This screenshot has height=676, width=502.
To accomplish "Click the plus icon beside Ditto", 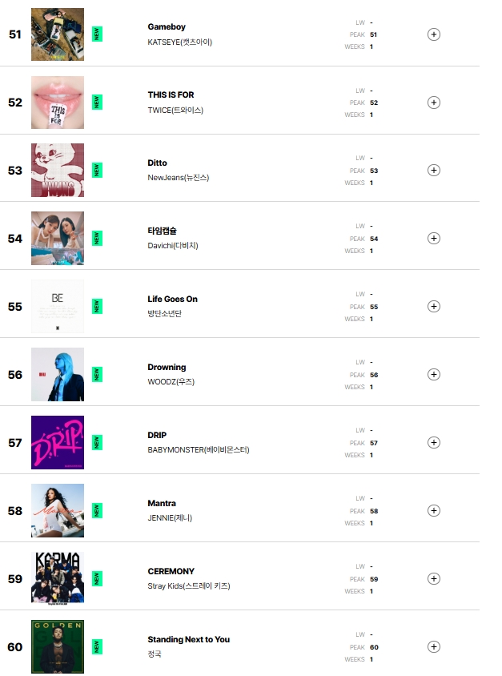I will (x=433, y=171).
